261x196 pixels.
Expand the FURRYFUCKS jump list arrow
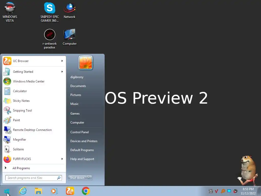click(x=62, y=159)
